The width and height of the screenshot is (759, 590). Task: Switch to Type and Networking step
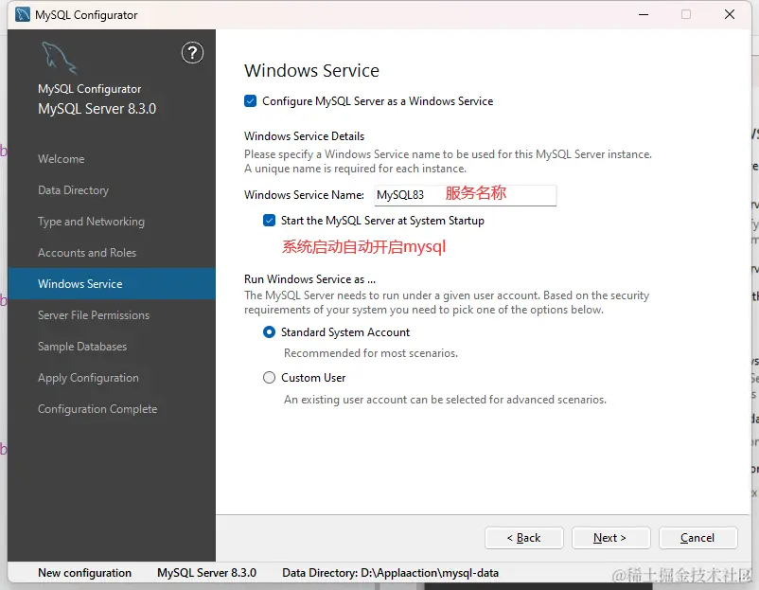pyautogui.click(x=91, y=222)
